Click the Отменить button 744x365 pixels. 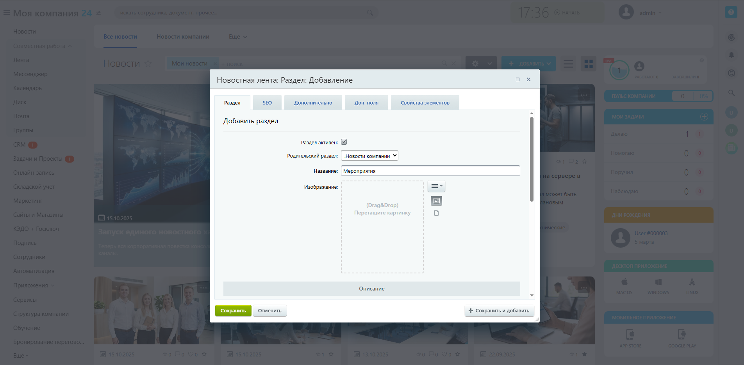pos(269,311)
